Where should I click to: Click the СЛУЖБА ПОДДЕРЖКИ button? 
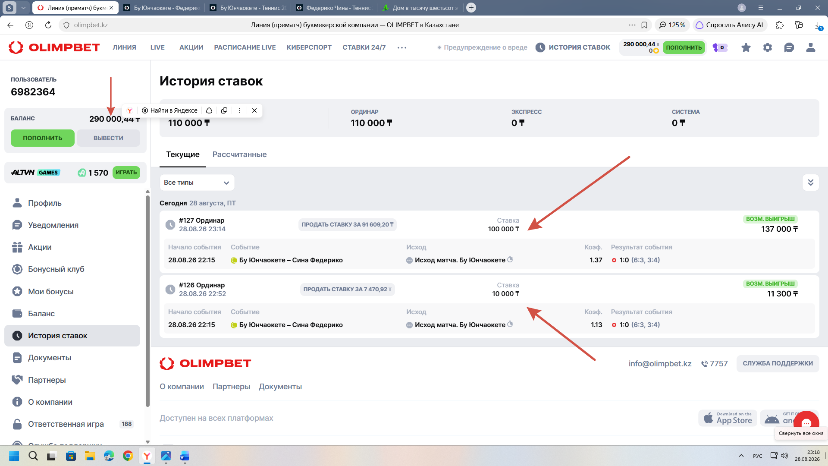point(778,364)
